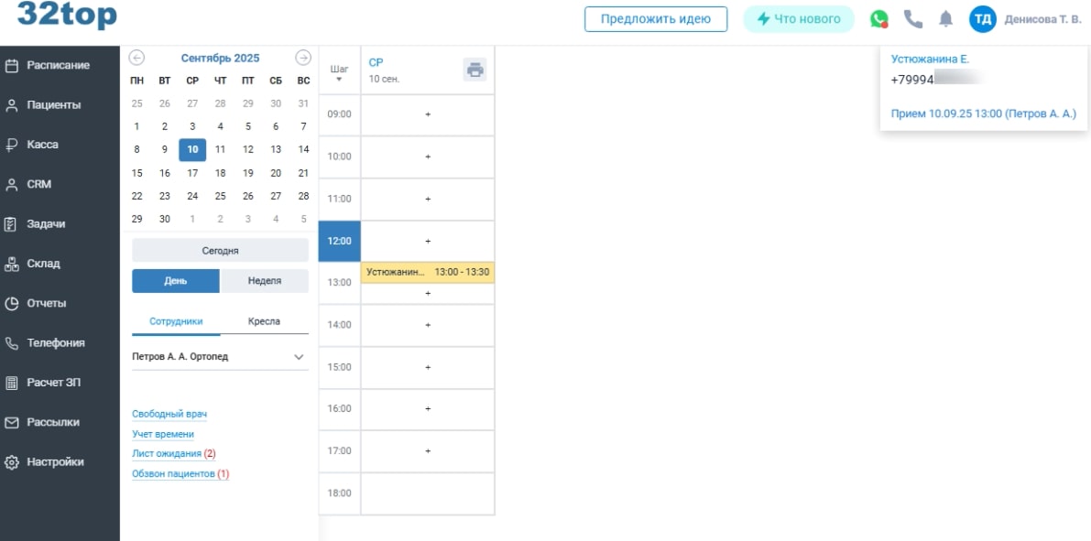Select the Сотрудники tab
Image resolution: width=1091 pixels, height=541 pixels.
176,321
